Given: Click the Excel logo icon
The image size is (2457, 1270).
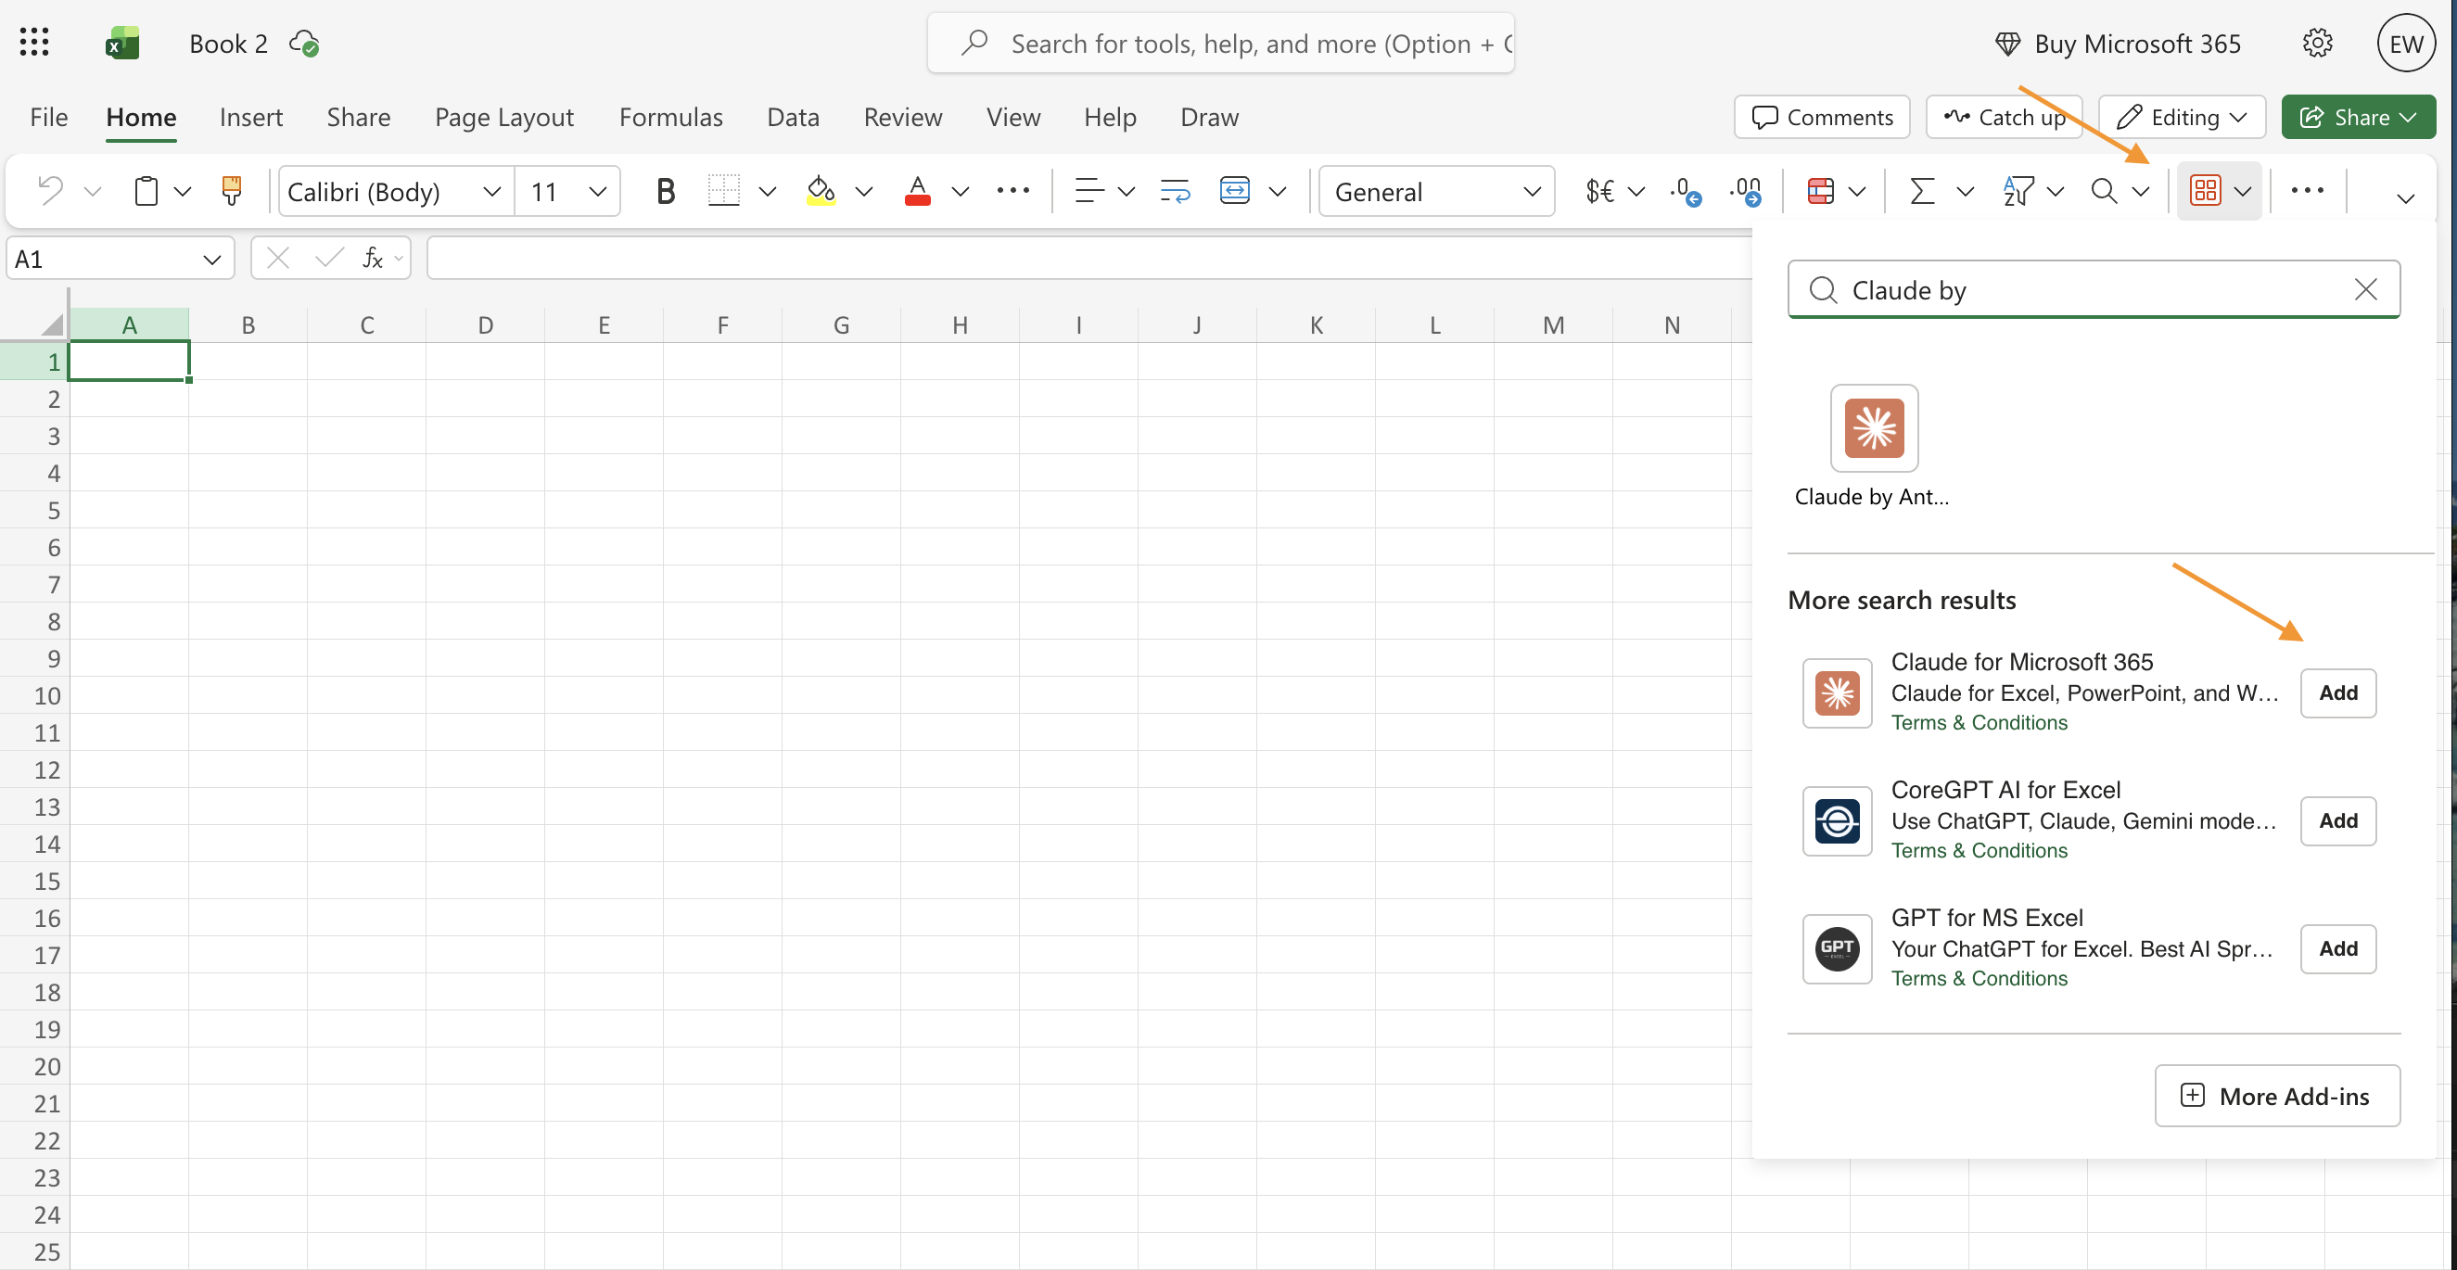Looking at the screenshot, I should pyautogui.click(x=122, y=43).
